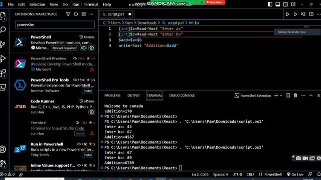Click Reload Required for PowerShell extension
321x180 pixels.
[x=65, y=48]
